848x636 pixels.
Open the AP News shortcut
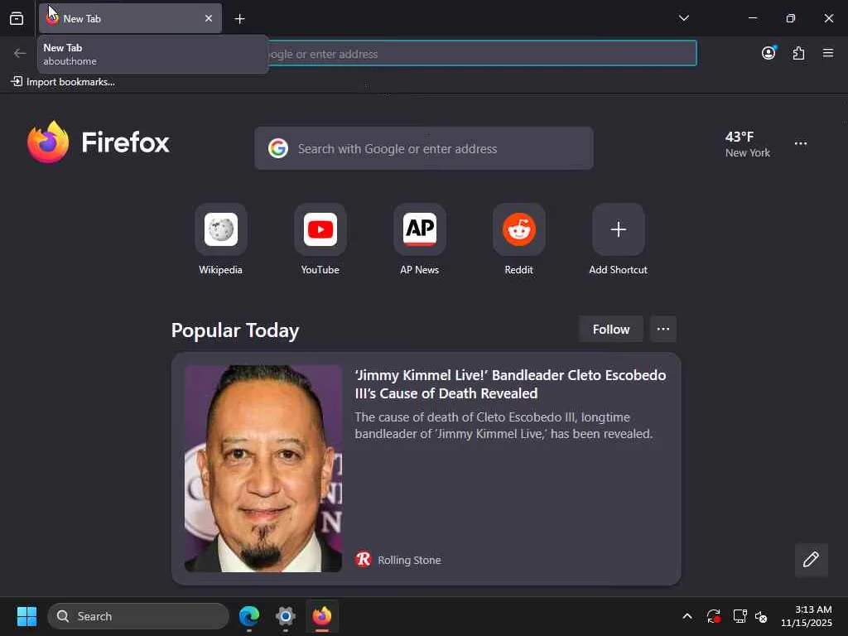coord(420,239)
